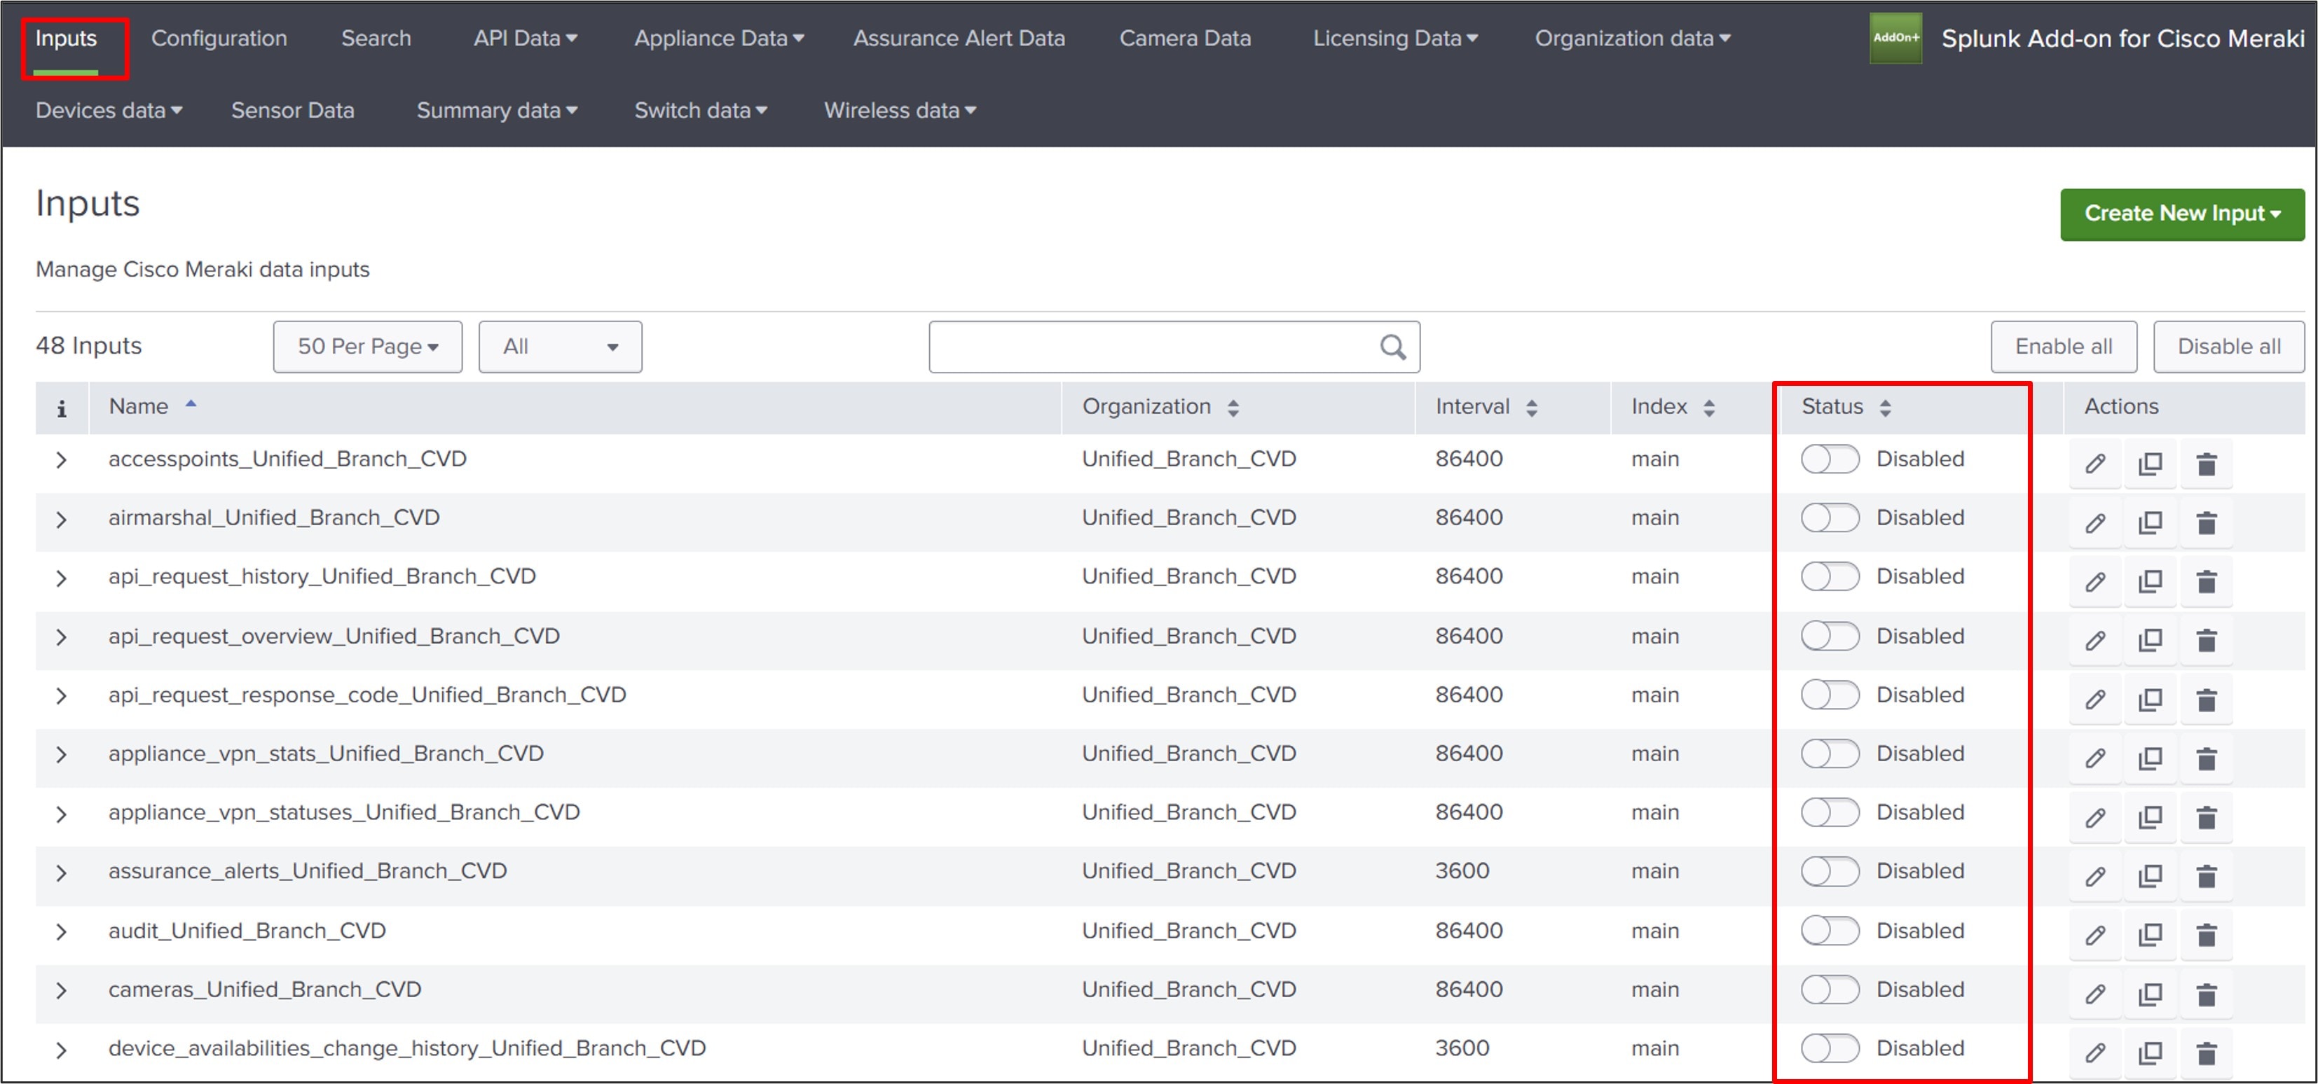The width and height of the screenshot is (2318, 1084).
Task: Clone the appliance_vpn_stats input
Action: (2150, 758)
